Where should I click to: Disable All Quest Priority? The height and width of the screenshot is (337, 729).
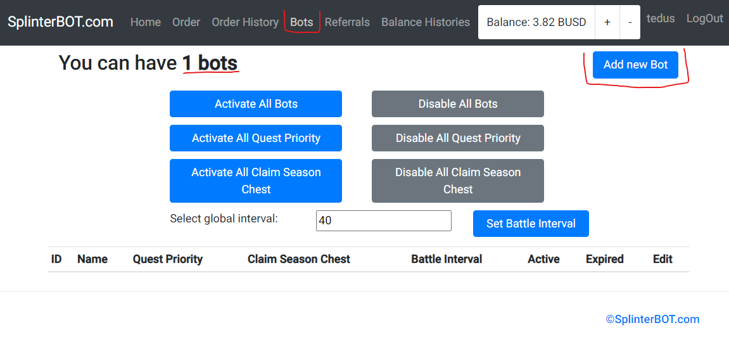coord(458,138)
